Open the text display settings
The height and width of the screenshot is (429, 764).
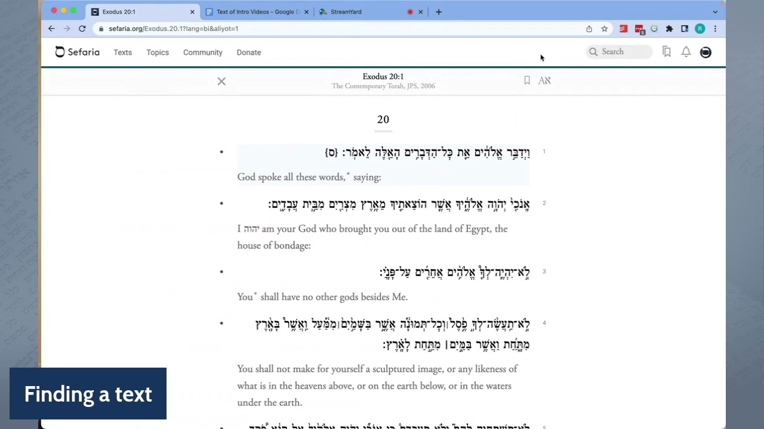pos(544,80)
